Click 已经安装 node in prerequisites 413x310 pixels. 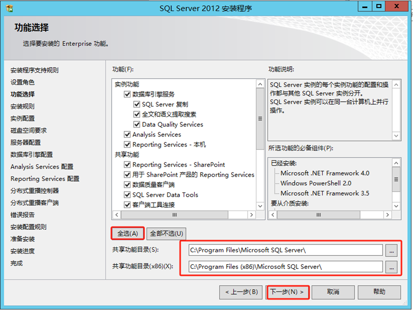(x=284, y=163)
